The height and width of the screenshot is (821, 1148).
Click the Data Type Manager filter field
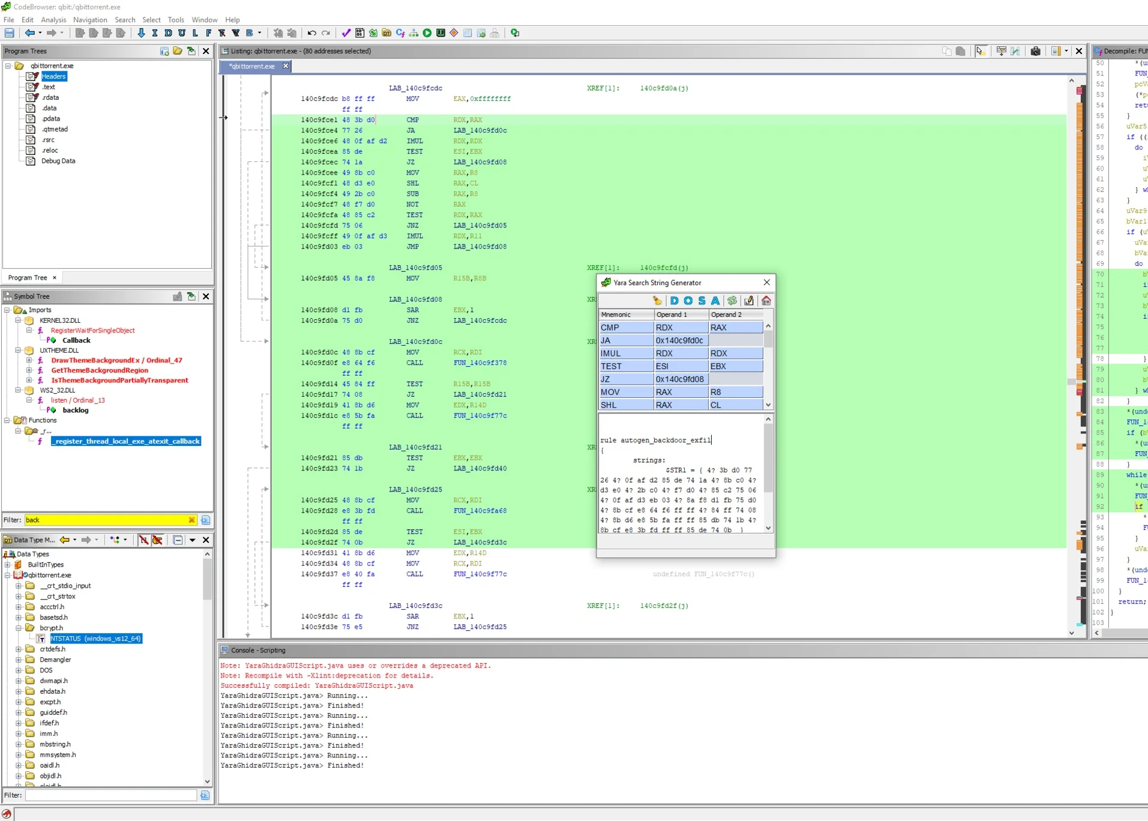pos(111,795)
